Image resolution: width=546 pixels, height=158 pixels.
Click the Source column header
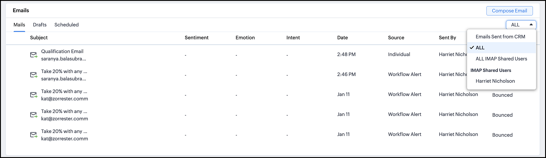[396, 38]
